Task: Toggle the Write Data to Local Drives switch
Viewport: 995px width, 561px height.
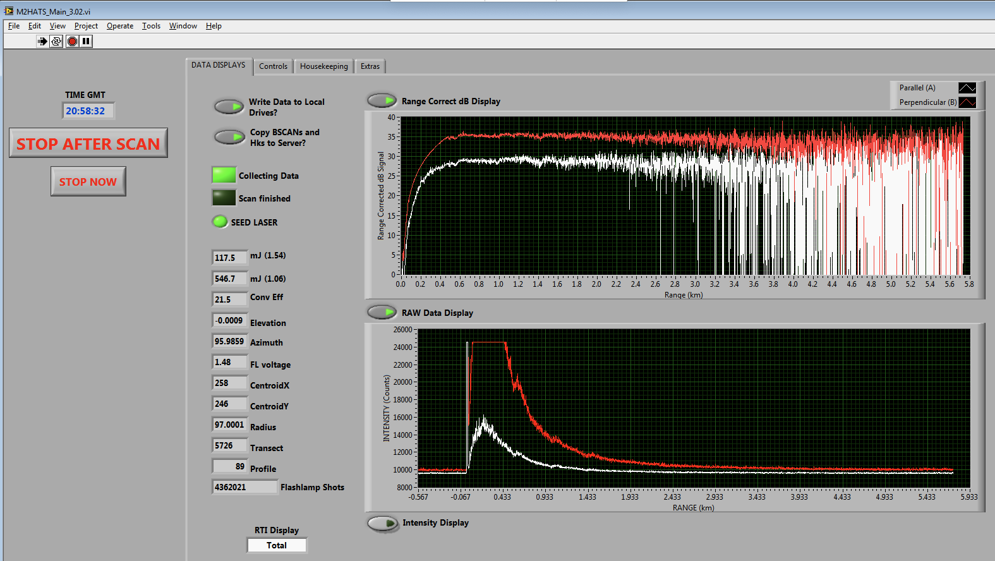Action: tap(229, 107)
